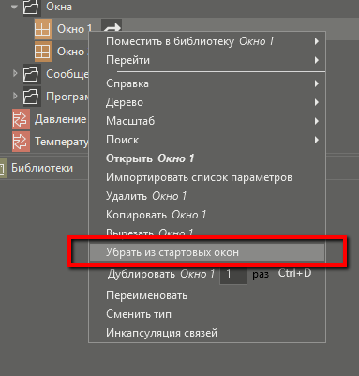Open Поместить в библиотеку submenu
Screen dimensions: 359x376
coord(207,41)
